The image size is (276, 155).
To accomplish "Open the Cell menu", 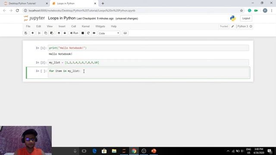I will [73, 26].
